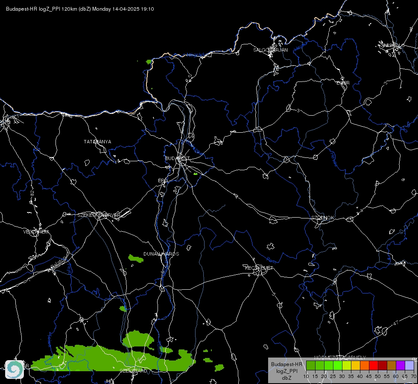
Task: Click the ERD town label
Action: (x=163, y=180)
